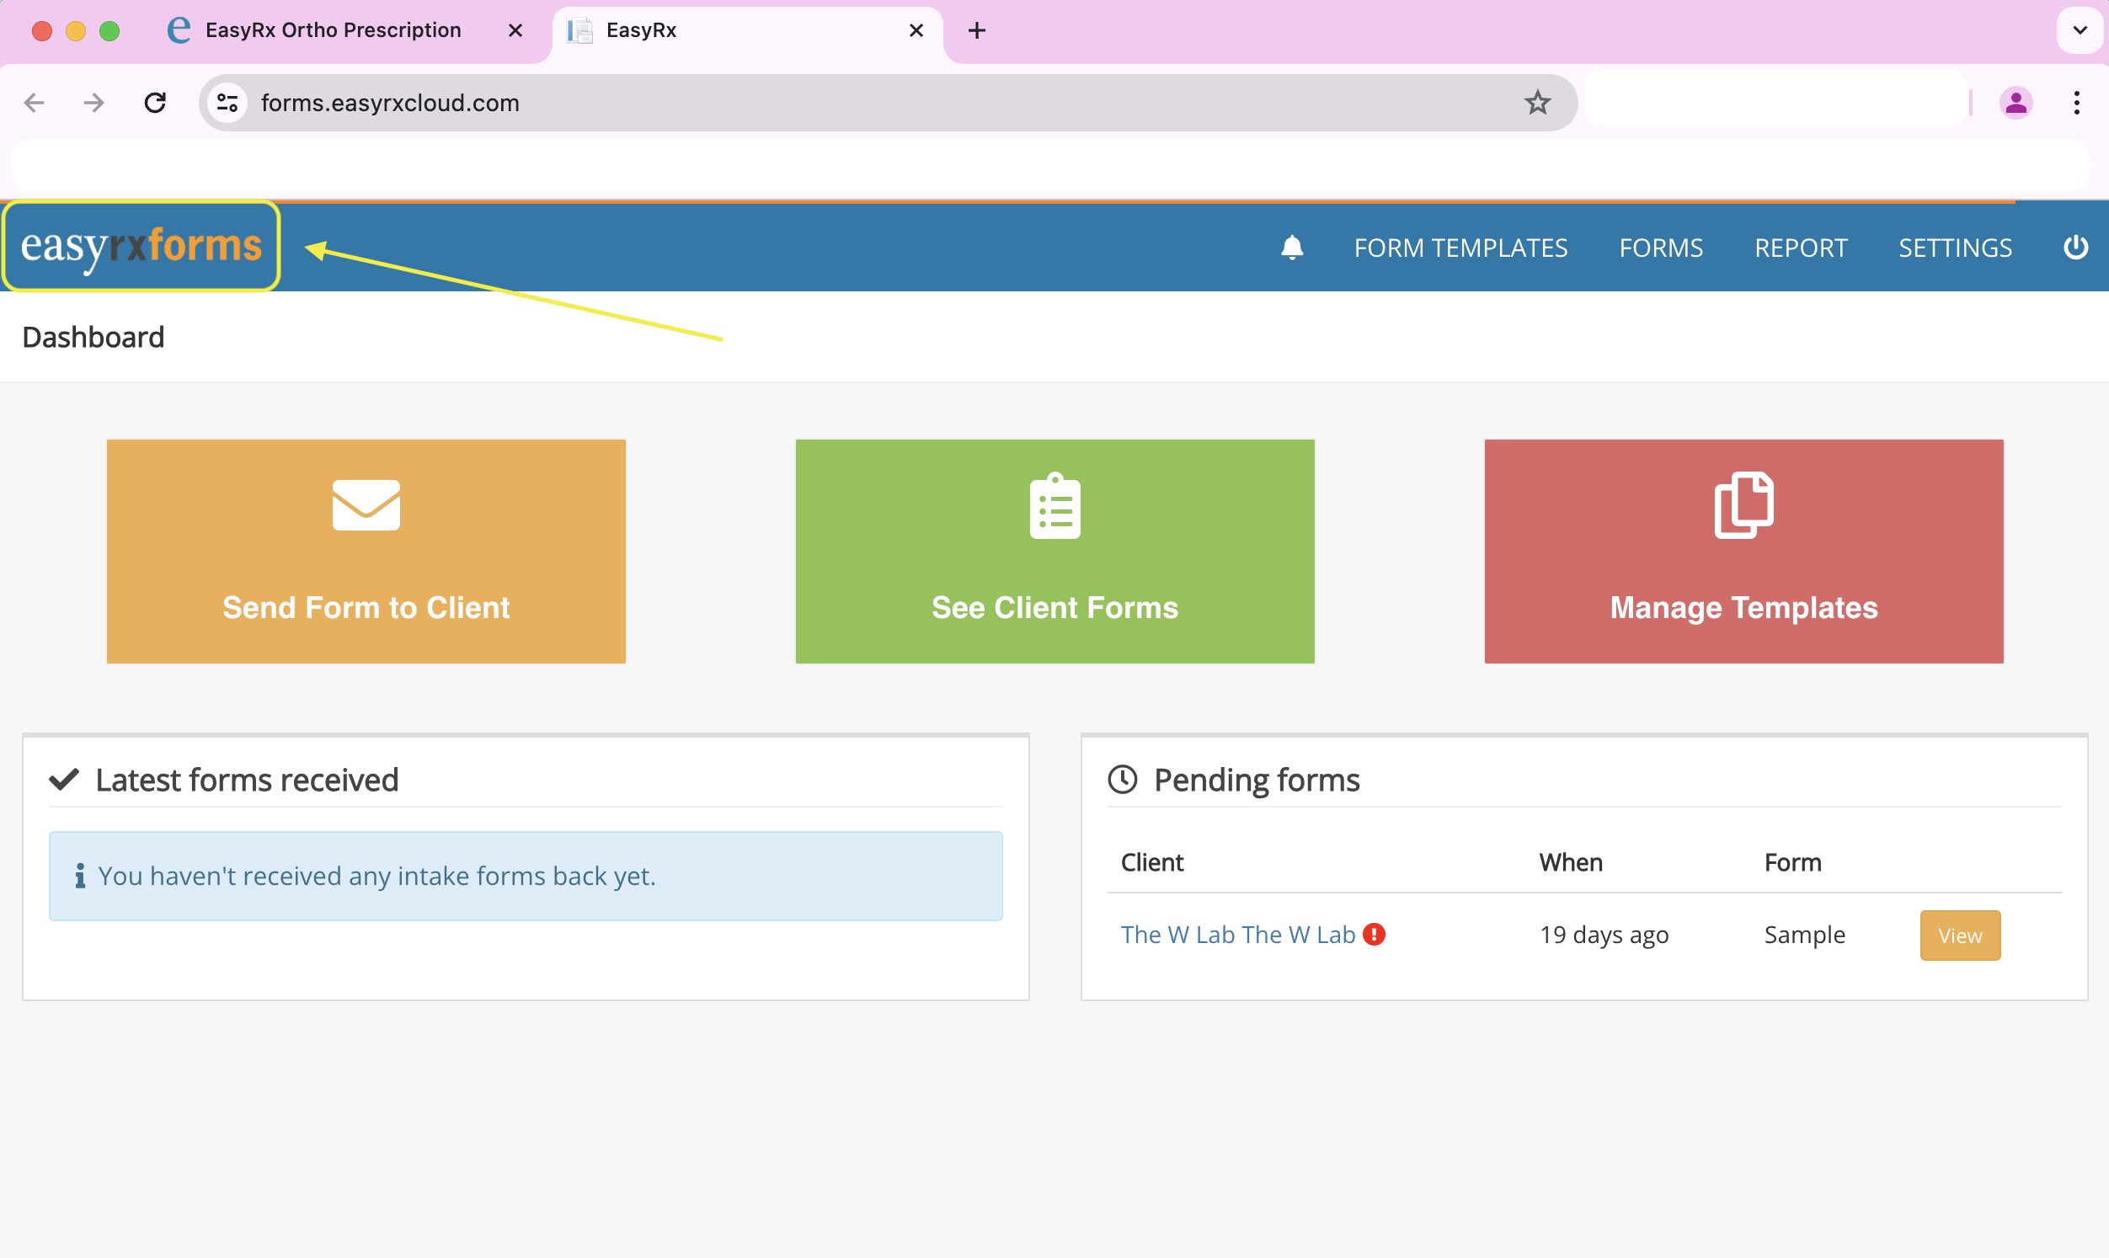This screenshot has width=2109, height=1258.
Task: Go forward to the next page
Action: [x=94, y=103]
